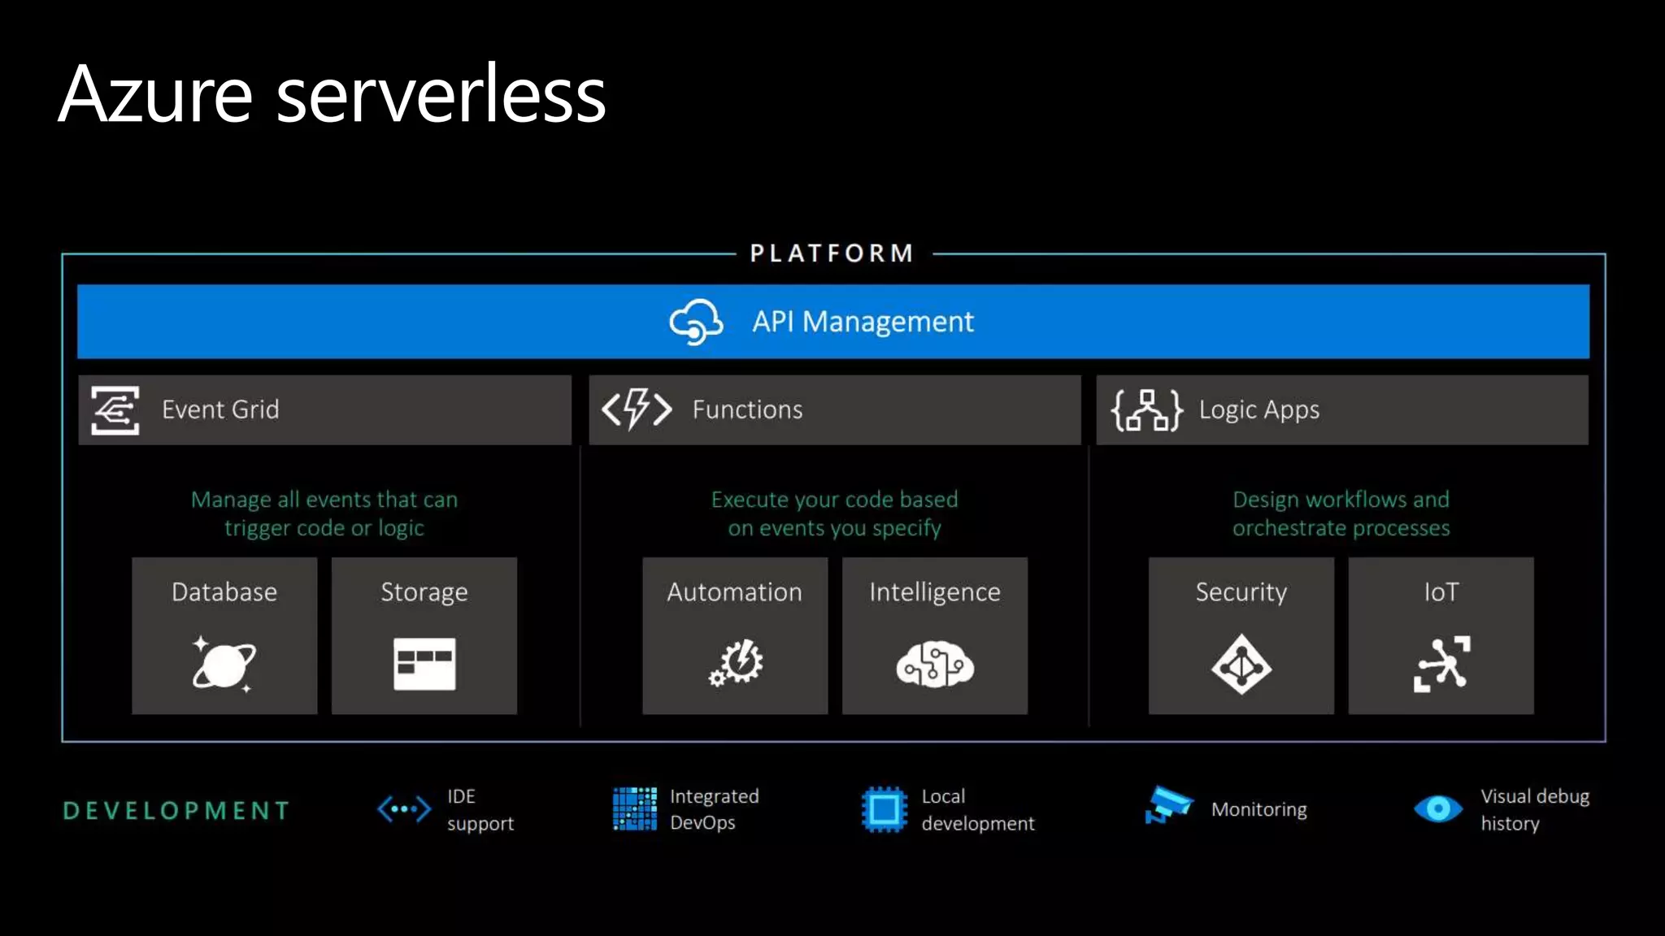The image size is (1665, 936).
Task: Click the Integrated DevOps grid icon
Action: pos(634,808)
